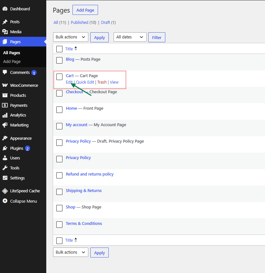Click the Tools wrench icon
265x273 pixels.
tap(5, 168)
